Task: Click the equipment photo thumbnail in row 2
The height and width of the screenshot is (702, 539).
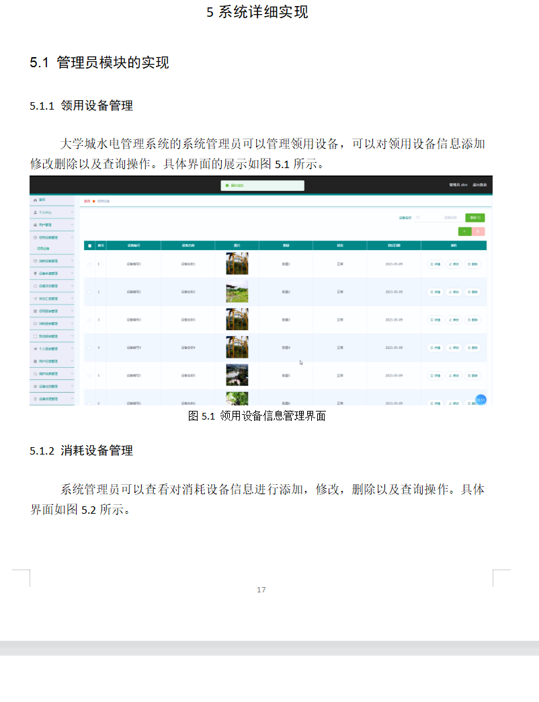Action: click(238, 292)
